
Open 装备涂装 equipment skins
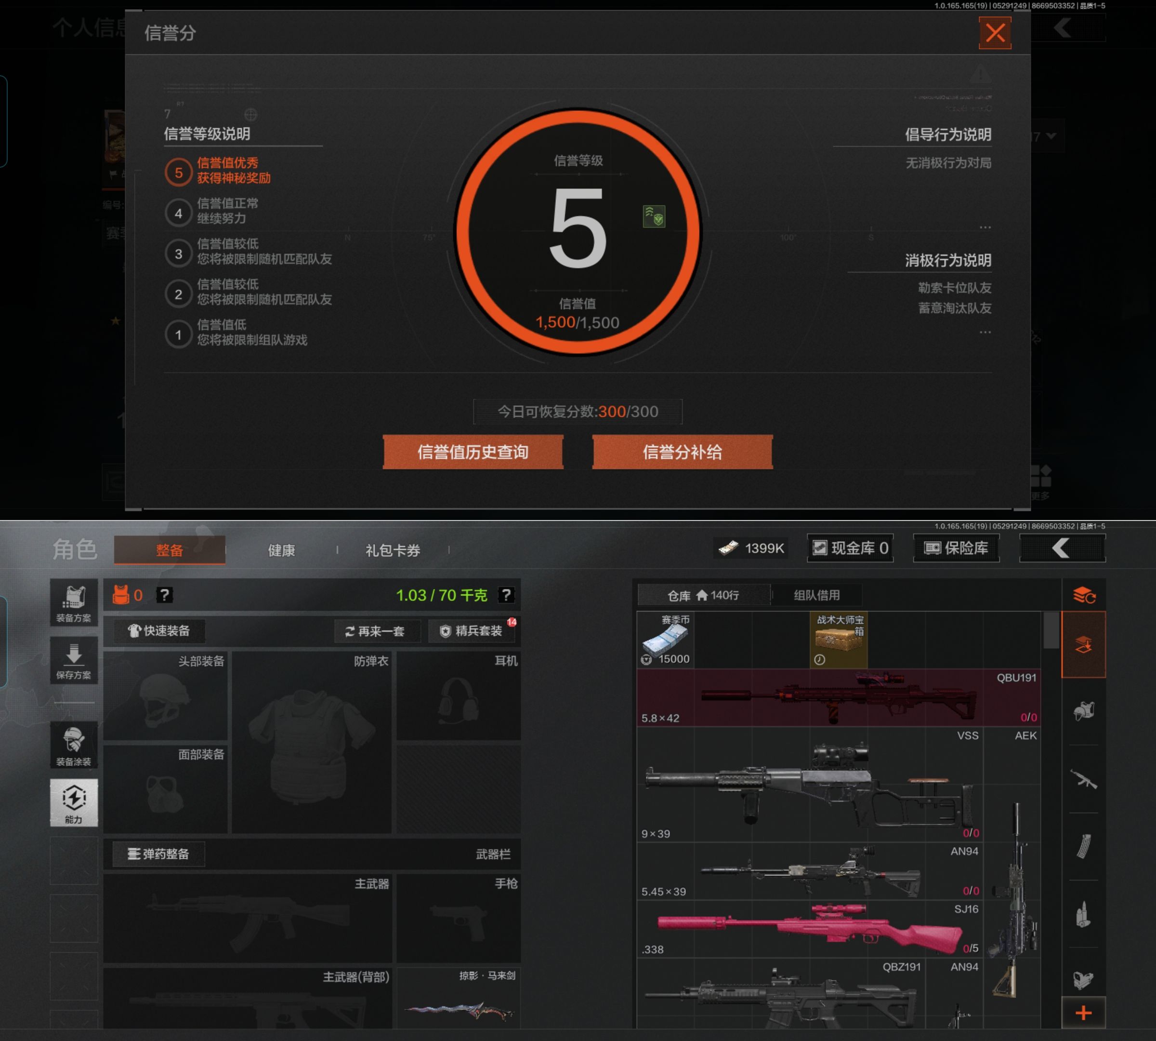pos(74,745)
